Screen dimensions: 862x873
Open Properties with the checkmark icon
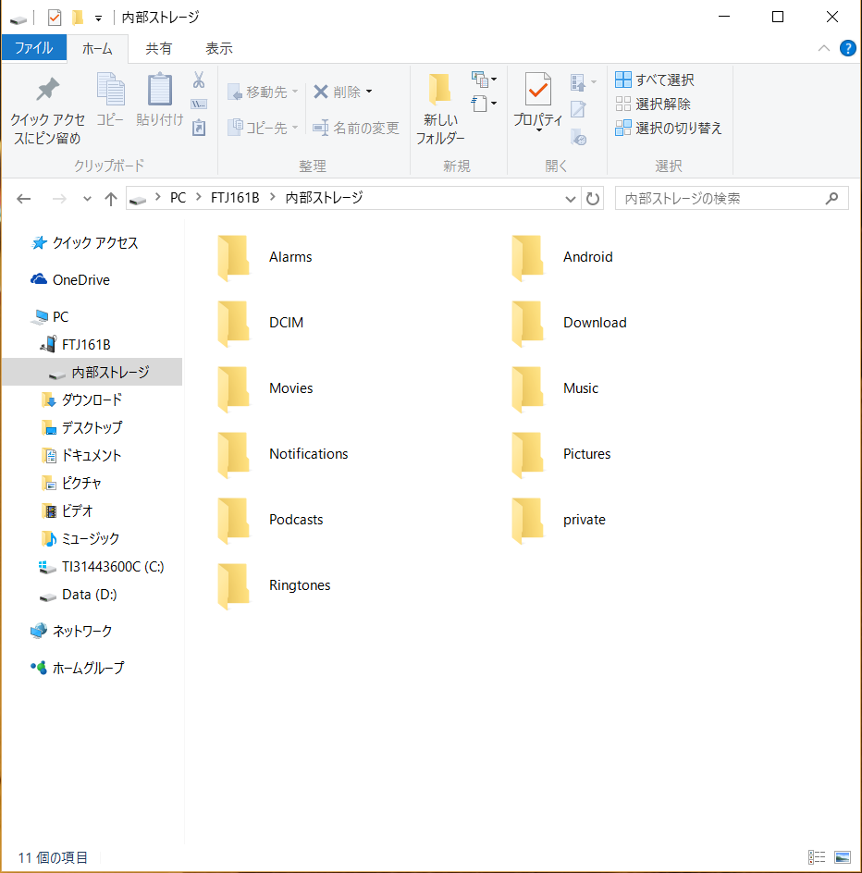[x=537, y=91]
